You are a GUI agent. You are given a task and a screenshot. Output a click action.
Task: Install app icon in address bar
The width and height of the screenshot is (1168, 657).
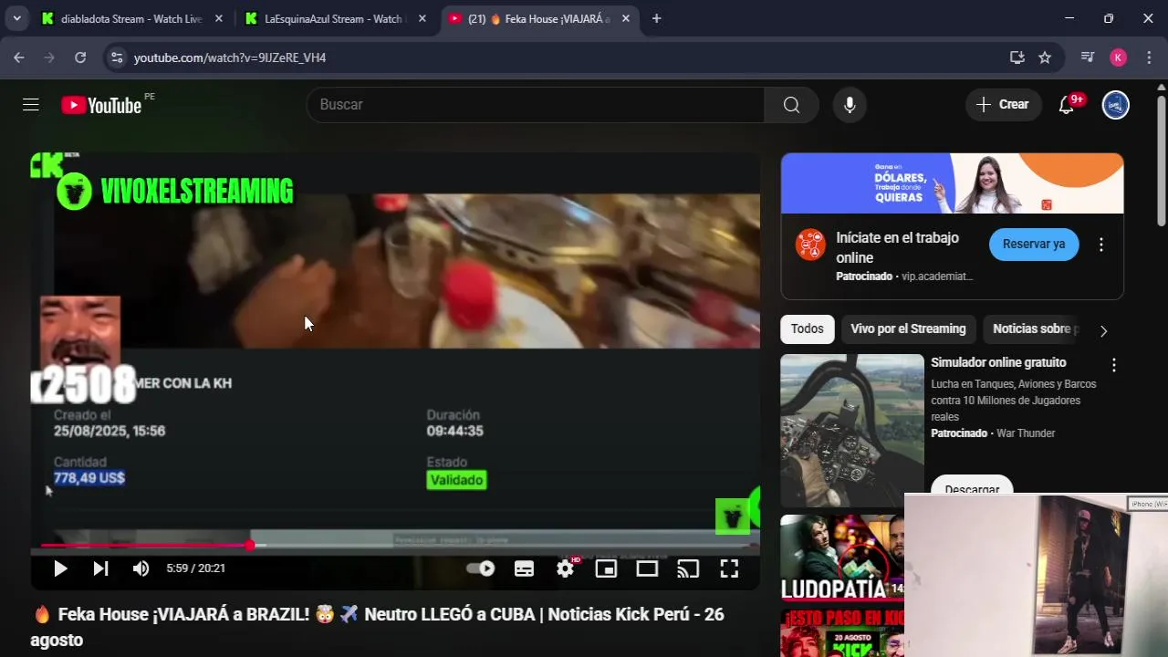pos(1017,57)
